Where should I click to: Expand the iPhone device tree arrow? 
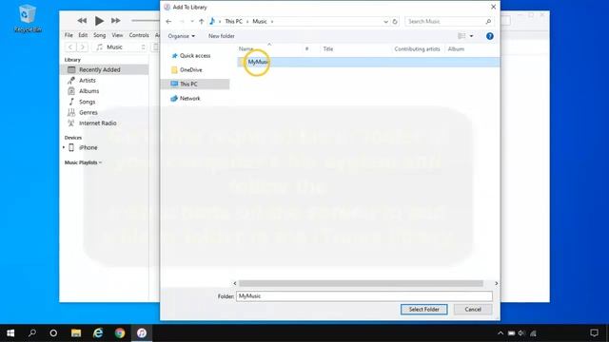click(x=64, y=148)
